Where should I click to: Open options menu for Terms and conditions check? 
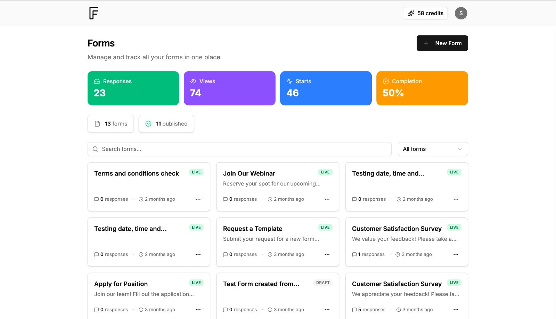pyautogui.click(x=198, y=199)
